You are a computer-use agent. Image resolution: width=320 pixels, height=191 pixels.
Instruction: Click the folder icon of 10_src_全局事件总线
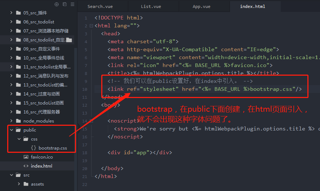(x=18, y=58)
